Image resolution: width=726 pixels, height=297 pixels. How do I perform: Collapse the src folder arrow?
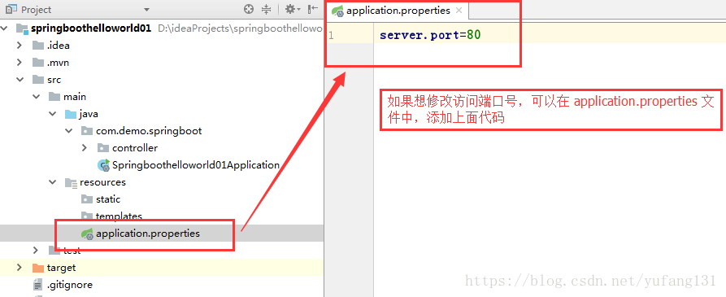click(20, 80)
